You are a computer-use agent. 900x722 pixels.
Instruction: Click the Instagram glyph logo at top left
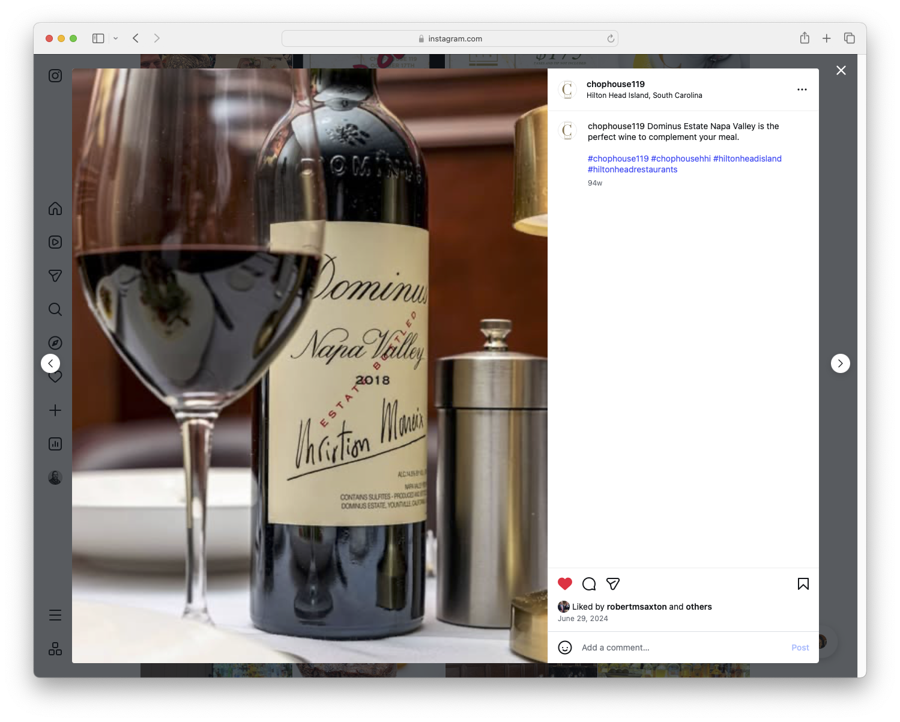(55, 76)
